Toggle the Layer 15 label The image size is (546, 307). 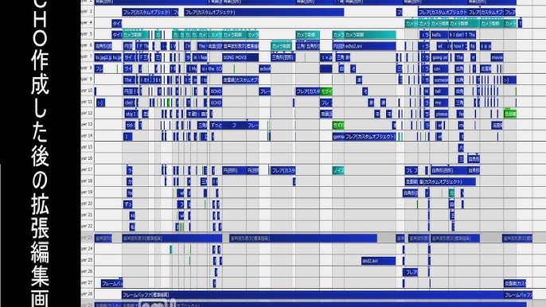point(87,147)
